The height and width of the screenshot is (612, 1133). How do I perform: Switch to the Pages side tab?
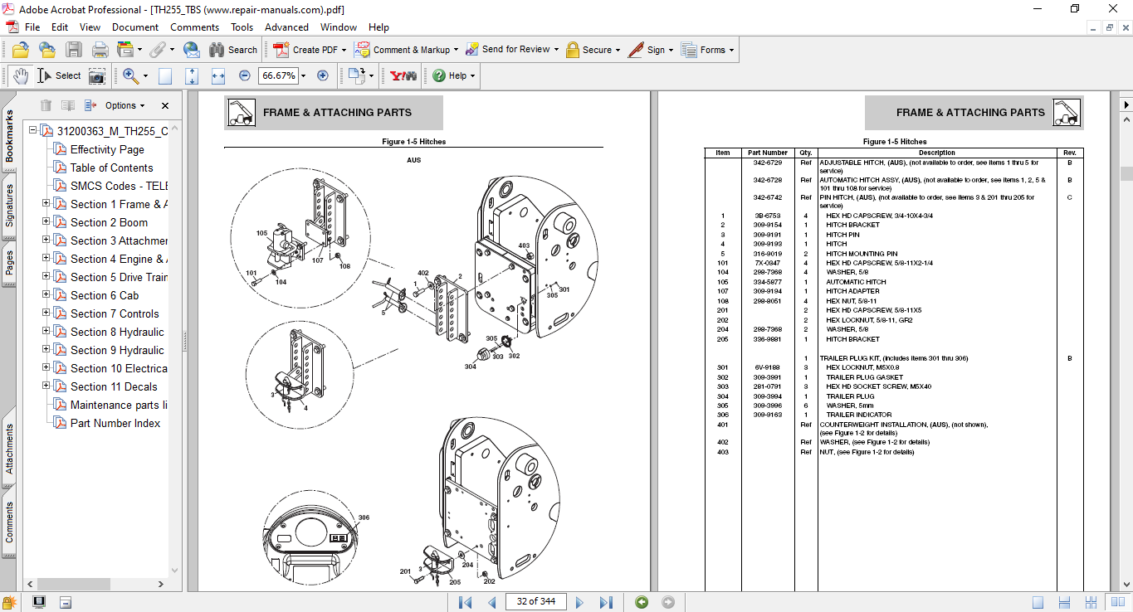point(10,262)
